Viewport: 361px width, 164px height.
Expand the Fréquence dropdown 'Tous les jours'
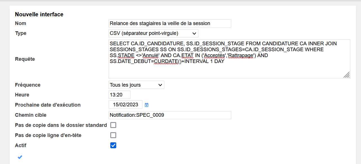coord(136,85)
